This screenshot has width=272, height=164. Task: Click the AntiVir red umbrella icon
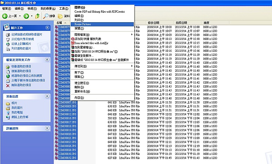73,43
